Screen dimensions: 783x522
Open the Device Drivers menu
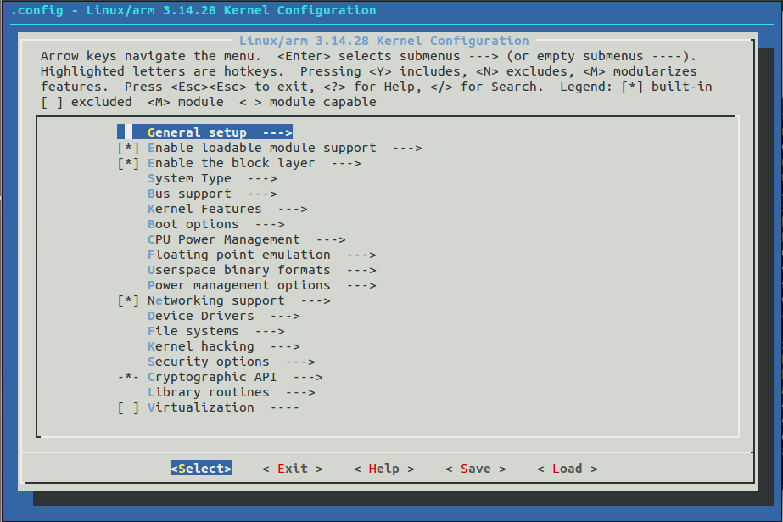(x=200, y=315)
